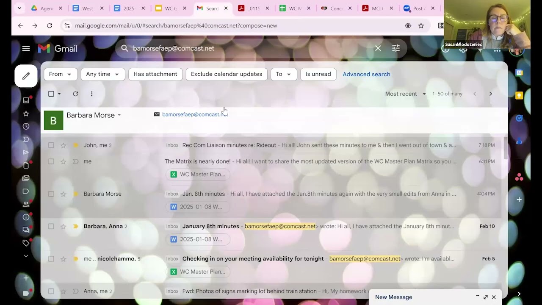Click the Compose pencil button
The height and width of the screenshot is (305, 542).
click(26, 76)
